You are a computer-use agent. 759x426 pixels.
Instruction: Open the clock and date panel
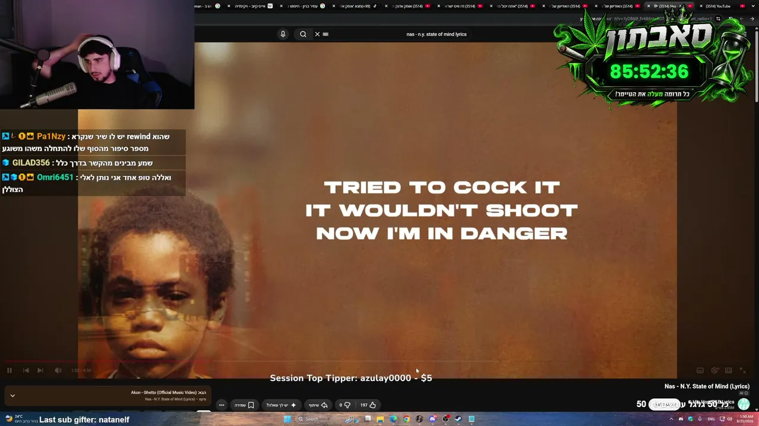(745, 419)
